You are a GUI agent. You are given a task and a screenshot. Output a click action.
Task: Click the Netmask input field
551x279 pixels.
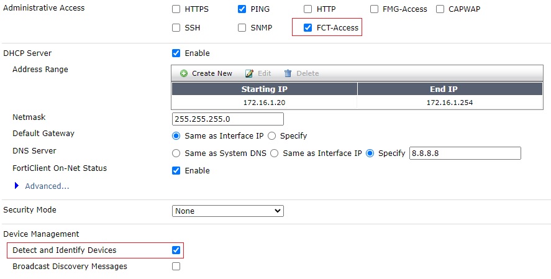coord(227,119)
